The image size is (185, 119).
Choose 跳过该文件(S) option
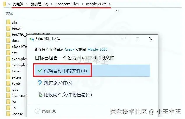click(x=58, y=83)
